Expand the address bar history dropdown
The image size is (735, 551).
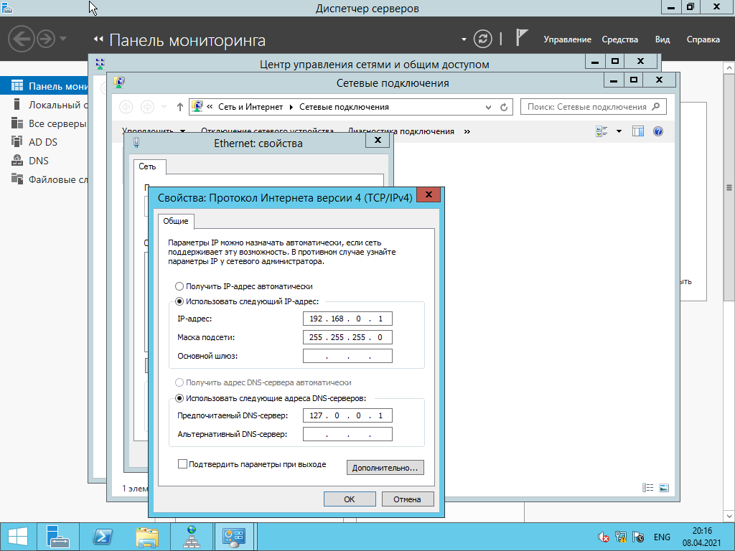488,108
